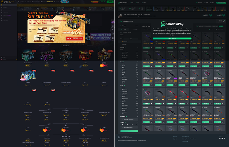Click the green SEARCH button in filters
This screenshot has height=147, width=229.
tap(129, 131)
